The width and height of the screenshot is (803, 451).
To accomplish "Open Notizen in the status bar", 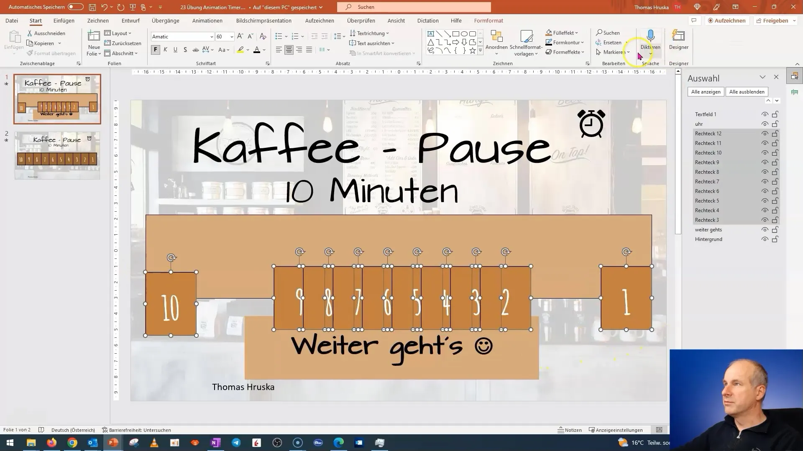I will 570,430.
